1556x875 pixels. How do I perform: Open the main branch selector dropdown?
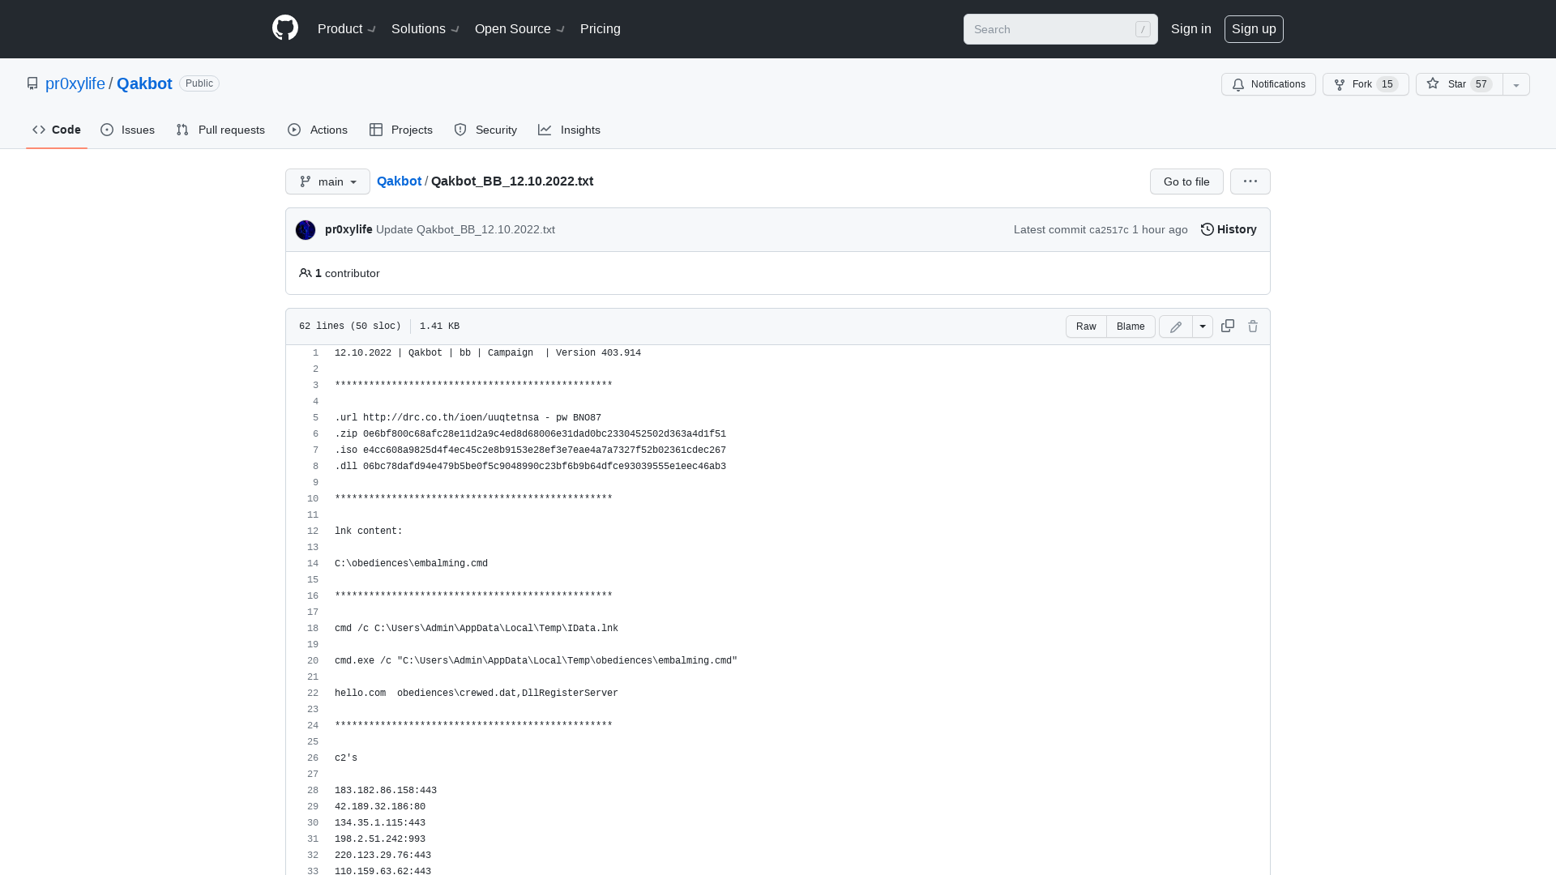coord(327,181)
